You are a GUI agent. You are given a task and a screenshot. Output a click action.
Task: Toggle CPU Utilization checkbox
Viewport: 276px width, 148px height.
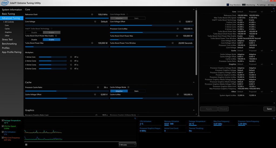point(3,132)
